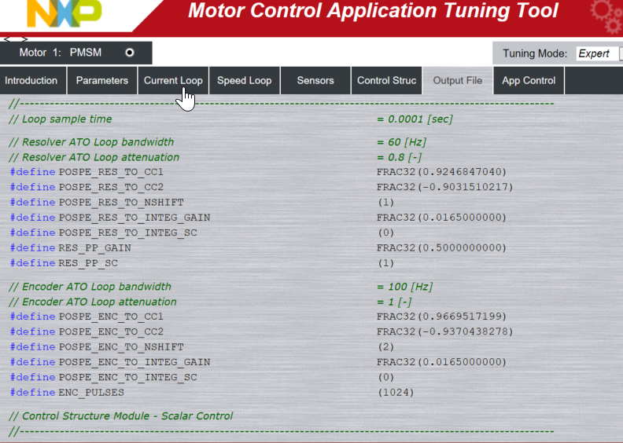Click the value FRAC32(-0.9370438278)
Viewport: 623px width, 443px height.
coord(444,331)
